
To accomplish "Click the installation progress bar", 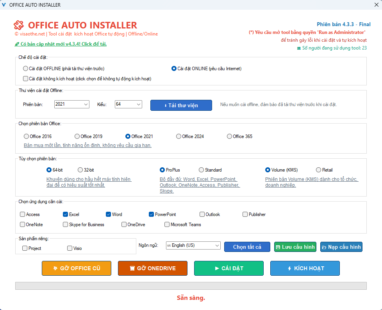I will (191, 286).
